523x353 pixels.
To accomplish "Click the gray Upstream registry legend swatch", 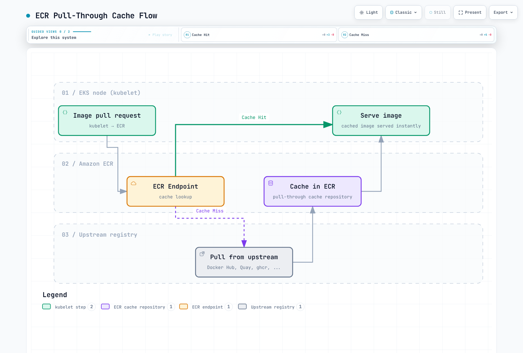I will tap(242, 307).
